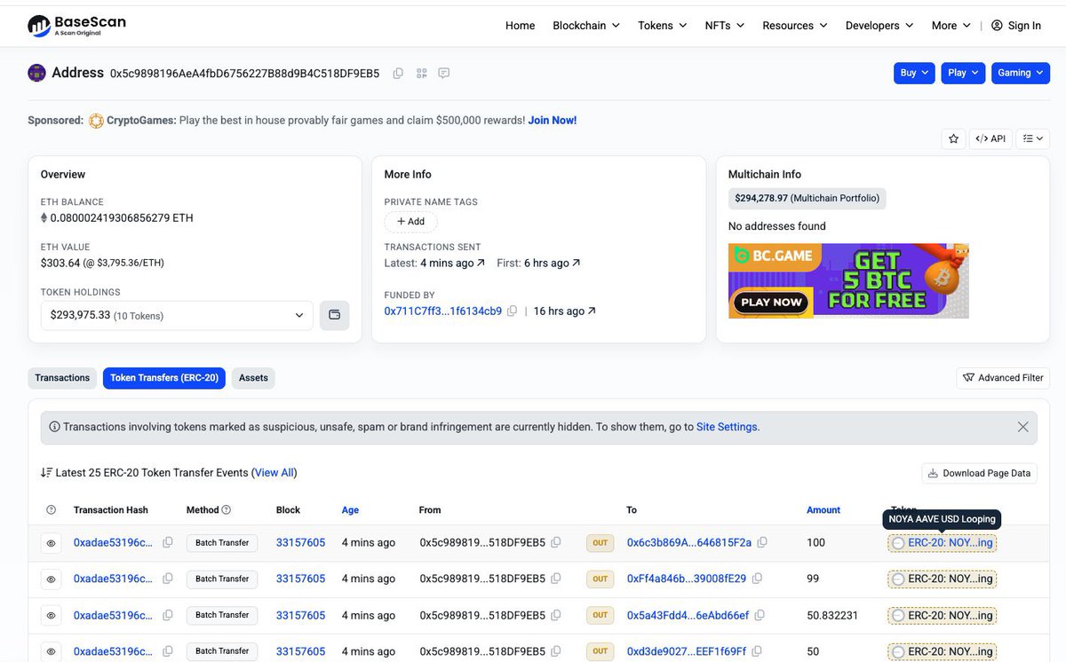Preview the transaction in the 50.832231 amount row
Screen dimensions: 1066x662
click(x=52, y=615)
